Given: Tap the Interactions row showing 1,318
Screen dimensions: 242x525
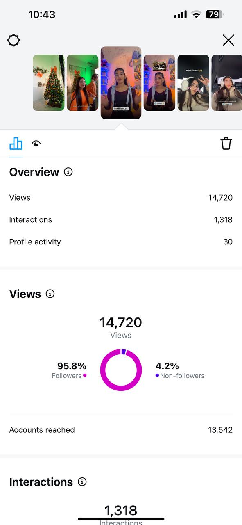Looking at the screenshot, I should 121,220.
